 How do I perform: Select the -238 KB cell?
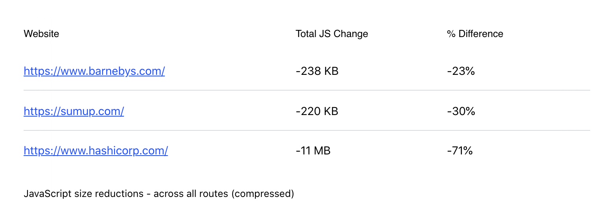(317, 71)
